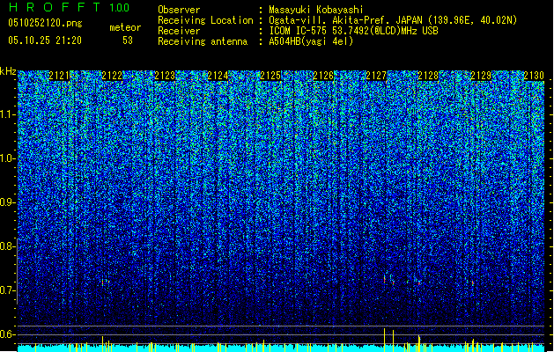Screen dimensions: 554x352
Task: Click the meteor echo just after 2122
Action: pos(103,282)
